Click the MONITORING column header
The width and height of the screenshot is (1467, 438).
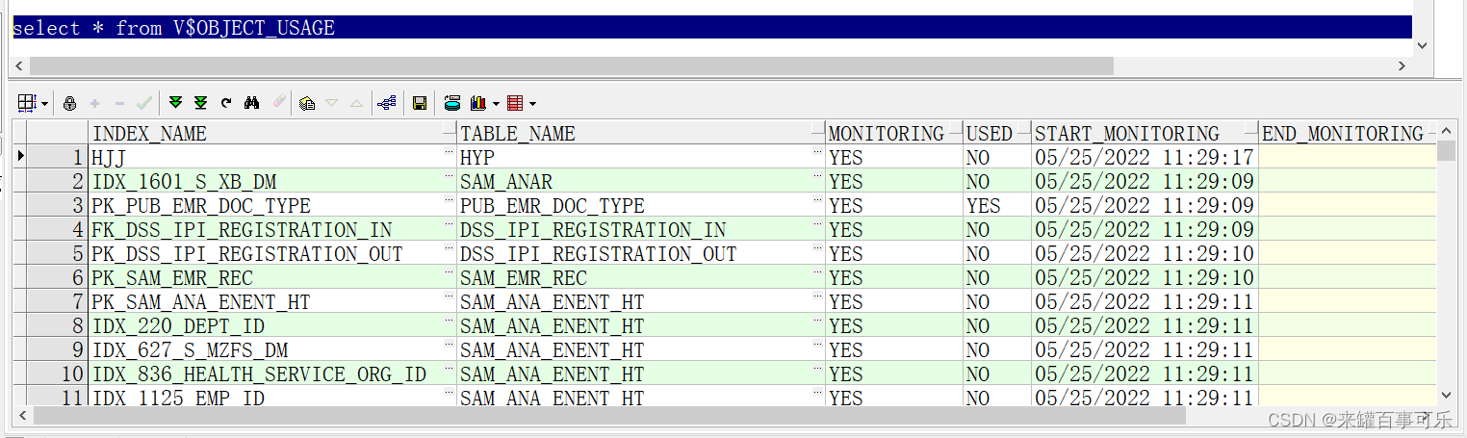894,133
